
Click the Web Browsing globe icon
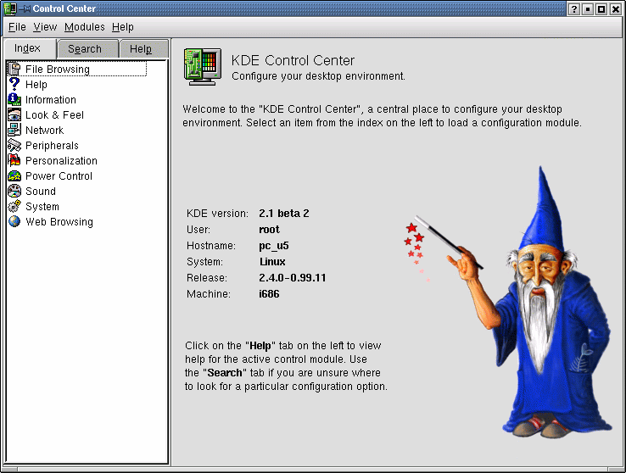click(x=14, y=221)
